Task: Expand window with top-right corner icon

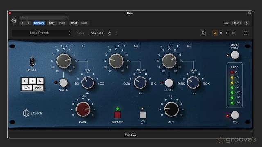Action: point(250,13)
